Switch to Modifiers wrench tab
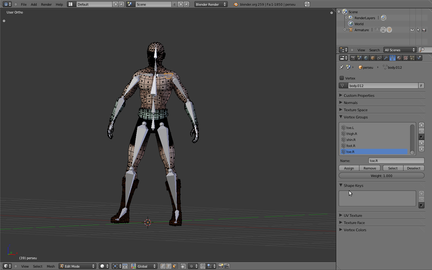This screenshot has height=270, width=432. 386,58
